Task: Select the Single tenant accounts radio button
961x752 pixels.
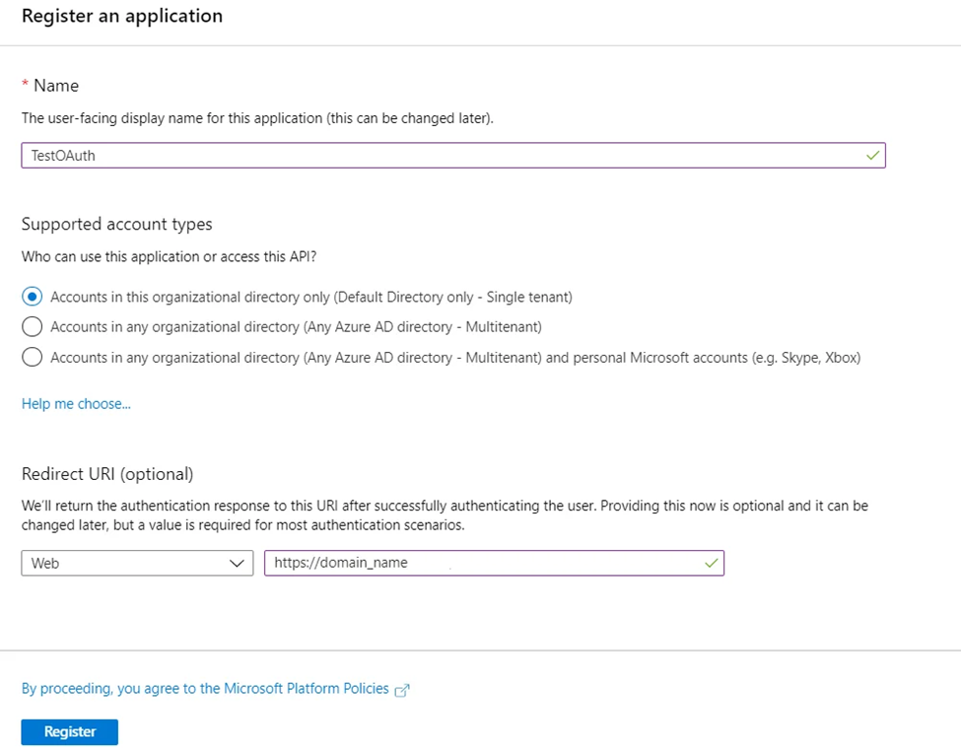Action: click(x=32, y=297)
